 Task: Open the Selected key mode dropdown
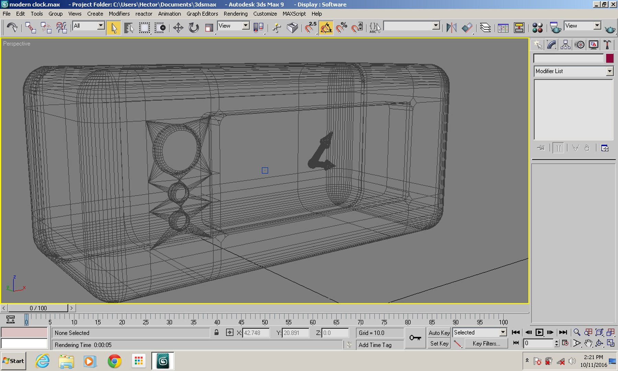point(480,333)
